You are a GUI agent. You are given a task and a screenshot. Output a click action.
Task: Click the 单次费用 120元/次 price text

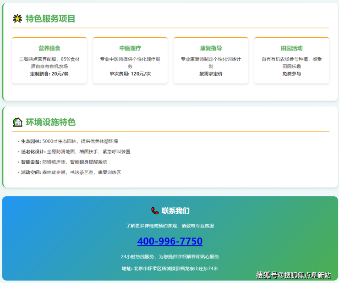[x=130, y=74]
